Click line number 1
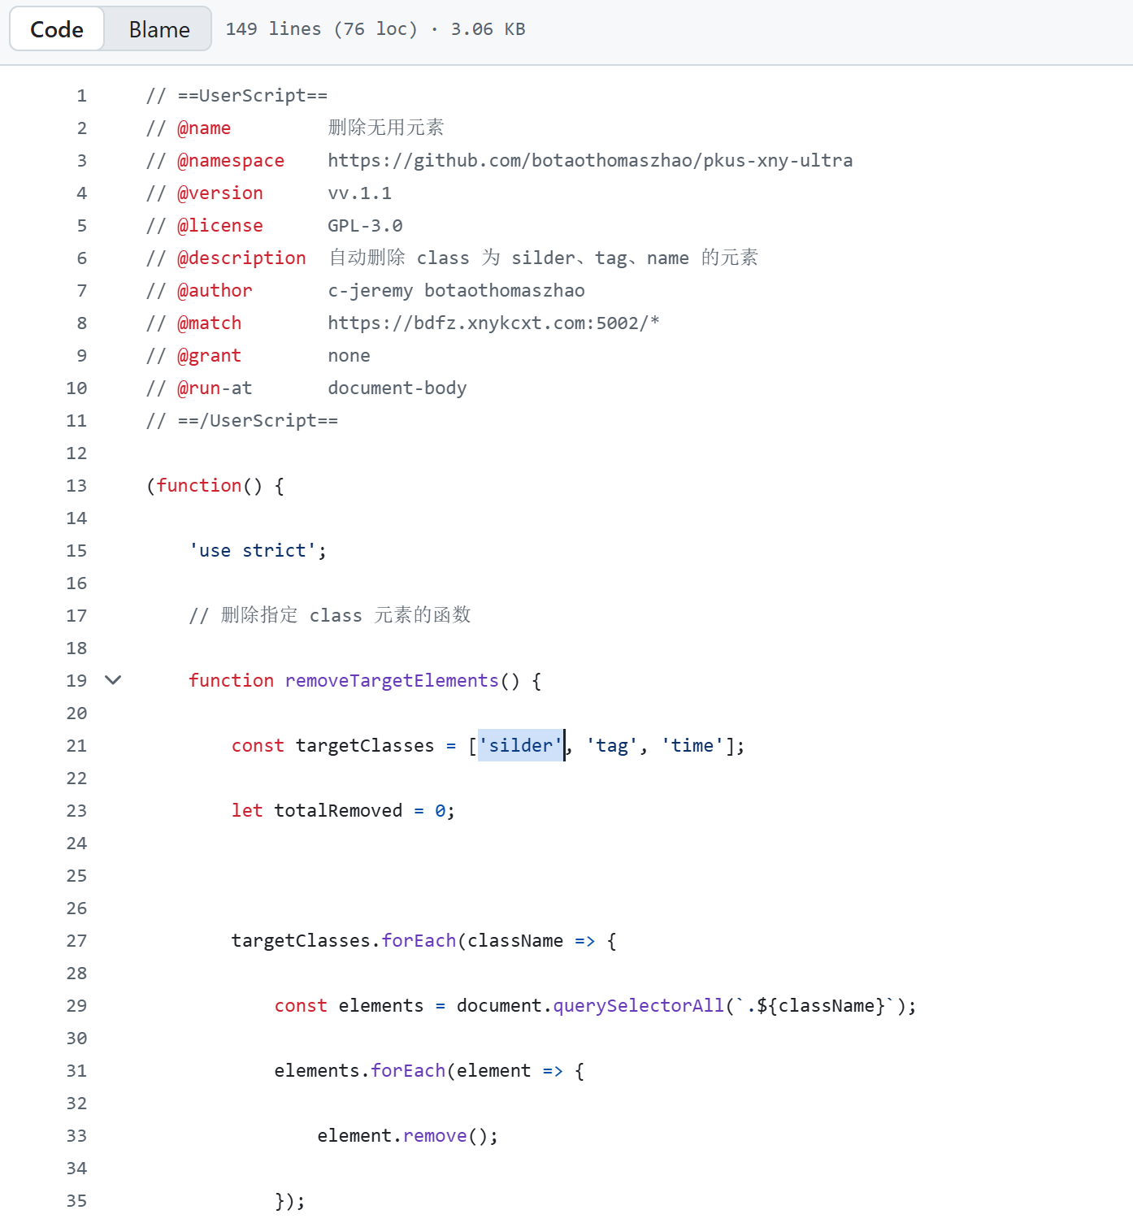1133x1223 pixels. pyautogui.click(x=81, y=96)
